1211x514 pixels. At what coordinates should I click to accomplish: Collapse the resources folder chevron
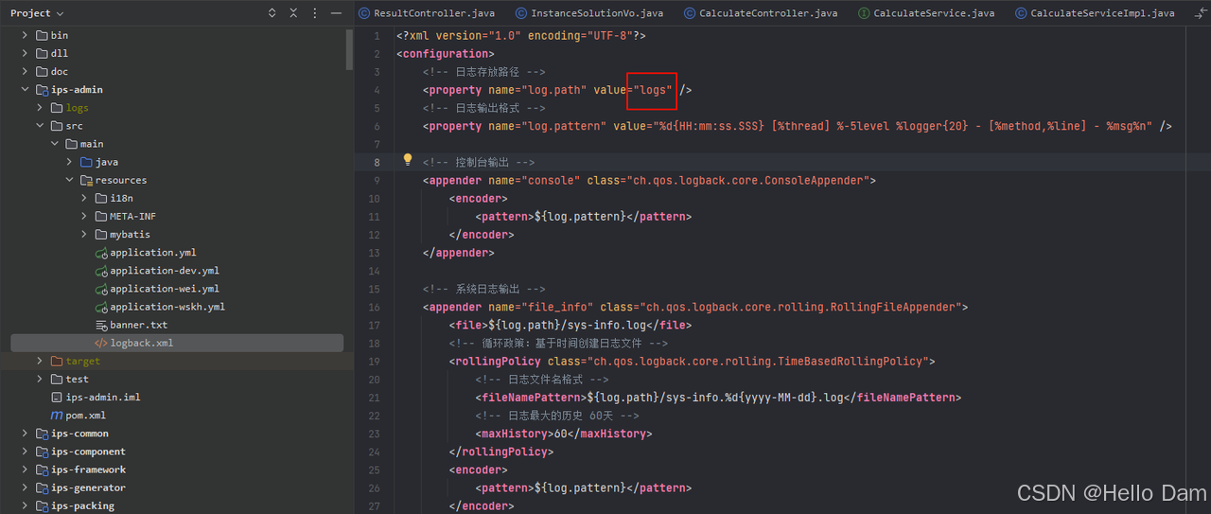coord(70,180)
